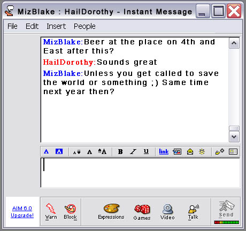This screenshot has height=231, width=246.
Task: Block this buddy using the Block icon
Action: [x=71, y=209]
